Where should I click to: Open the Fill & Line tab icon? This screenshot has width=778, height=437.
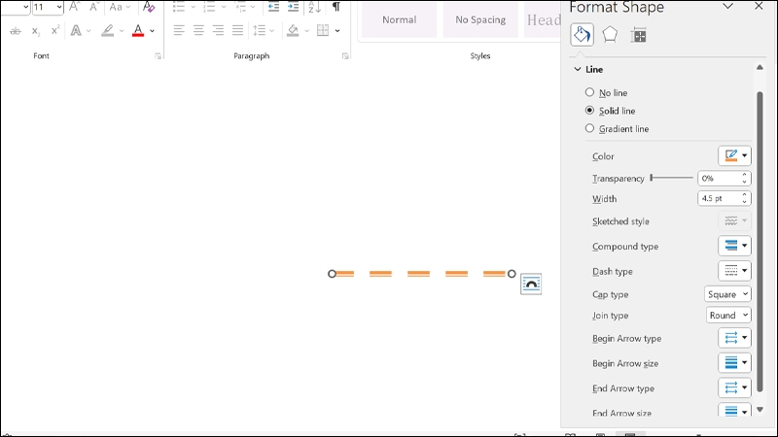582,35
